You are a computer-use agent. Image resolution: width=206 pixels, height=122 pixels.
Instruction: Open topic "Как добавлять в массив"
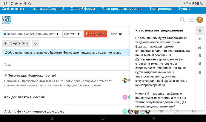click(24, 97)
